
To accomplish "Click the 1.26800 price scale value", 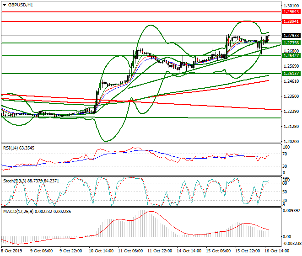I will (x=291, y=51).
